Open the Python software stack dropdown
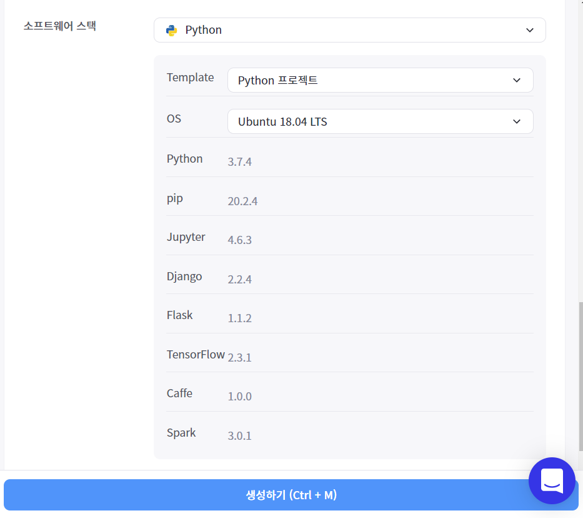The width and height of the screenshot is (583, 518). click(349, 30)
